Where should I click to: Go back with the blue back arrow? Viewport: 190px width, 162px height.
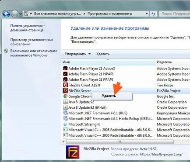tap(6, 14)
